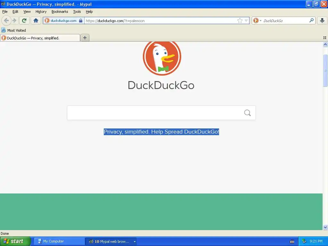Click the toolbar search magnifier icon
The height and width of the screenshot is (246, 328).
coord(311,20)
